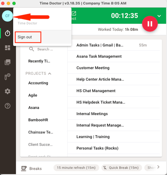167x175 pixels.
Task: Focus the task Search field
Action: (x=45, y=49)
